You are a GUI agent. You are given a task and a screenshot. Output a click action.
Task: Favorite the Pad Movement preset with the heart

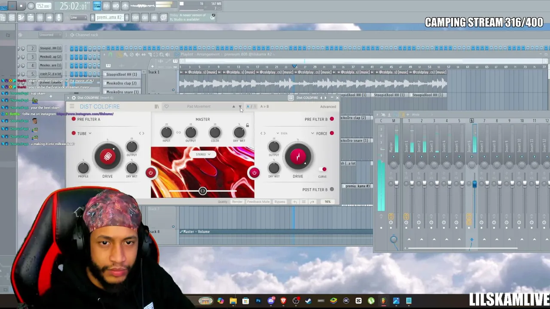point(166,106)
